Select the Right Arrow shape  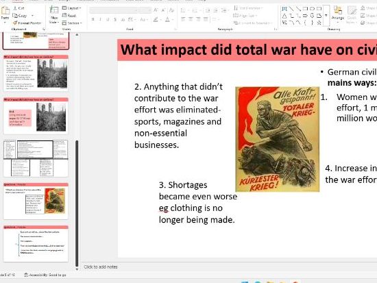pyautogui.click(x=305, y=16)
